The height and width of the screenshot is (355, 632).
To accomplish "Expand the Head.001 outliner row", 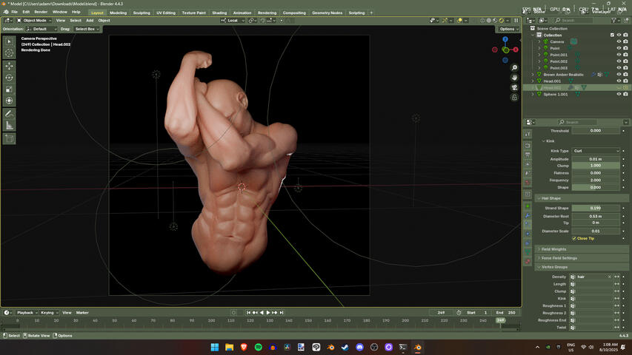I will 533,81.
